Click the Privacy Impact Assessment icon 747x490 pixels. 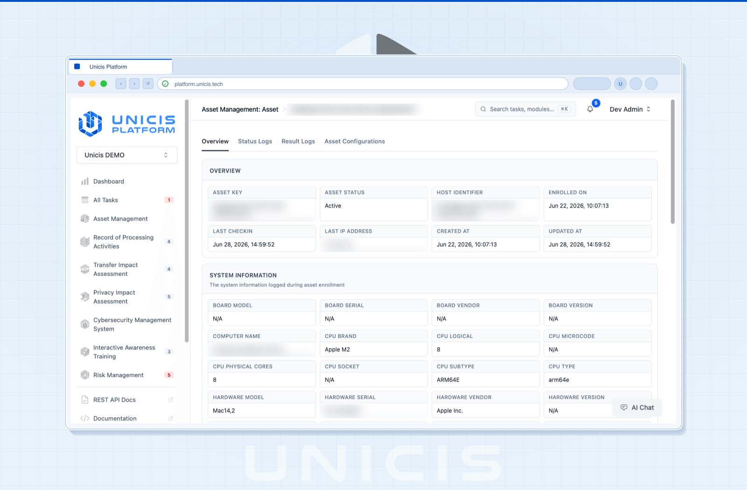coord(85,297)
